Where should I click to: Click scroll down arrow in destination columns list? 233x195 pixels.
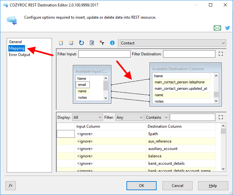click(216, 101)
